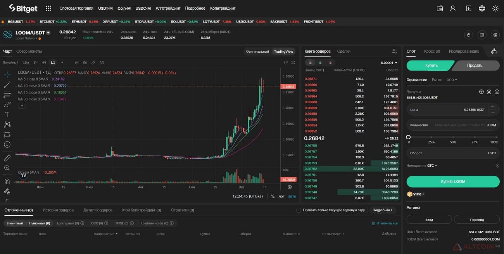Image resolution: width=504 pixels, height=254 pixels.
Task: Open the trading guide book icon
Action: tap(482, 35)
